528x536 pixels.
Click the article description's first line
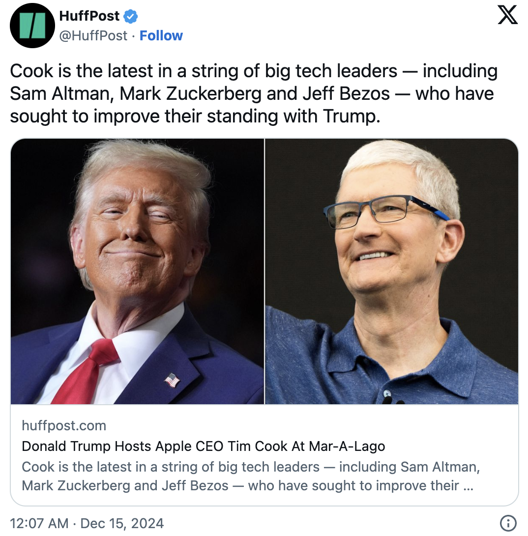pyautogui.click(x=251, y=466)
